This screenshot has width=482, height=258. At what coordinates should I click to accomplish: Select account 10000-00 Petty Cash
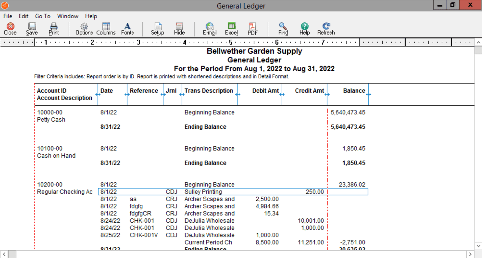[x=50, y=113]
